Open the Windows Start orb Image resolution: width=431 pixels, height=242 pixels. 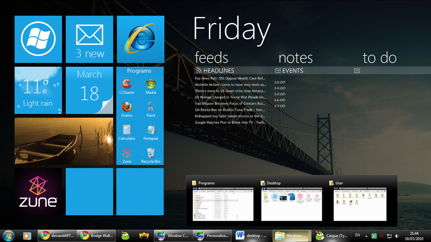8,236
